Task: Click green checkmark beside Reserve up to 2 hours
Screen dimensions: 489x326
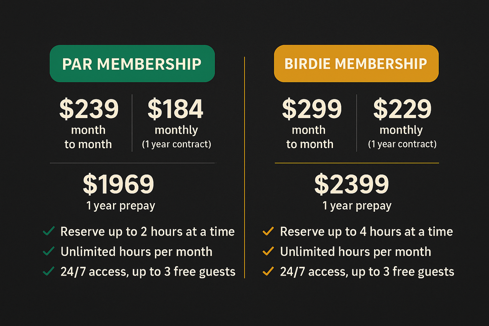Action: coord(49,231)
